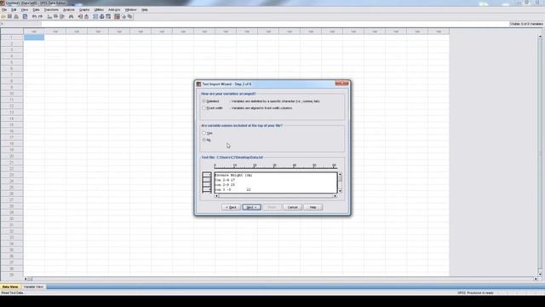Viewport: 545px width, 307px height.
Task: Click the Insert Cases toolbar icon
Action: [x=80, y=16]
